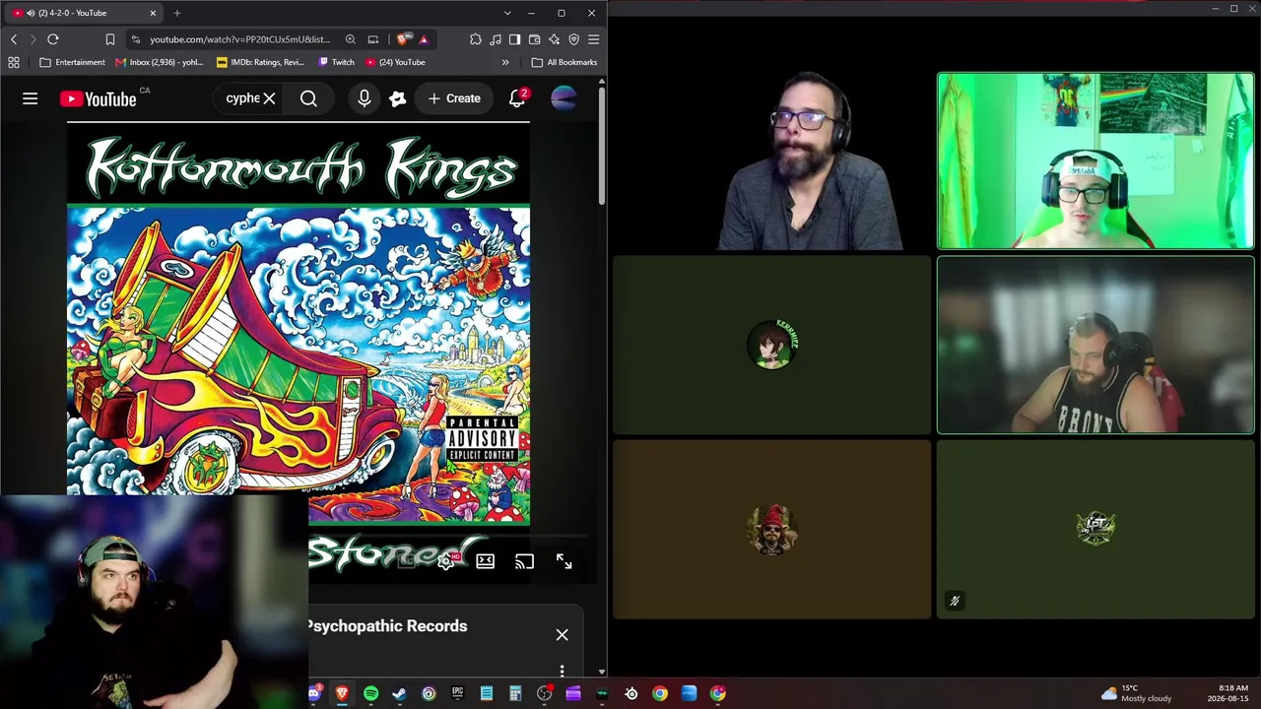This screenshot has width=1261, height=709.
Task: Cast the video to a TV
Action: (x=524, y=561)
